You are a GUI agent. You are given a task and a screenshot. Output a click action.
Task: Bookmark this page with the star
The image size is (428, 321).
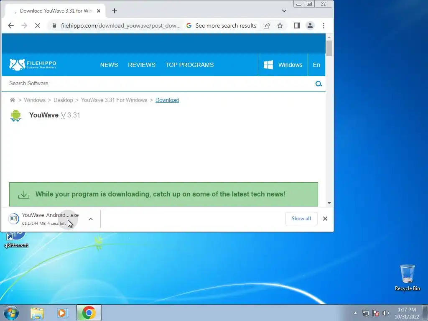pyautogui.click(x=280, y=25)
